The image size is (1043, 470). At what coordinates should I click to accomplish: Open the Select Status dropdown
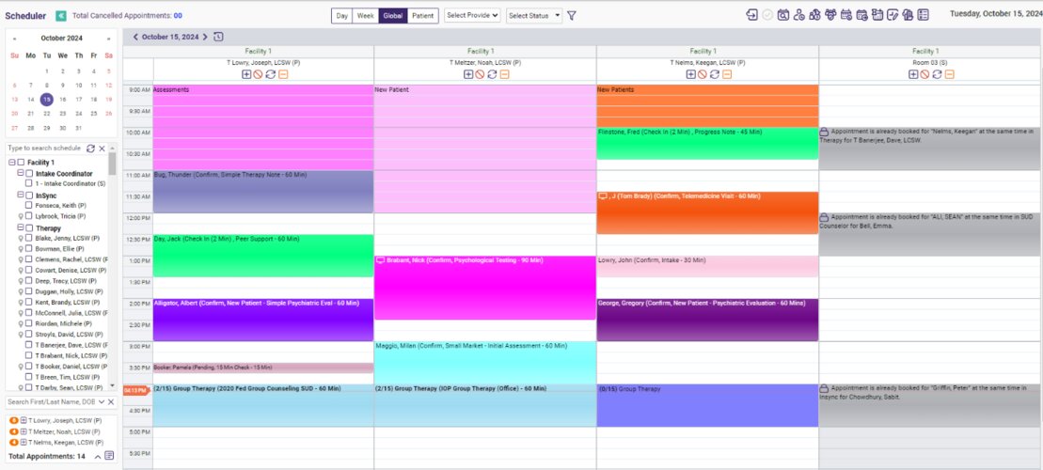534,15
